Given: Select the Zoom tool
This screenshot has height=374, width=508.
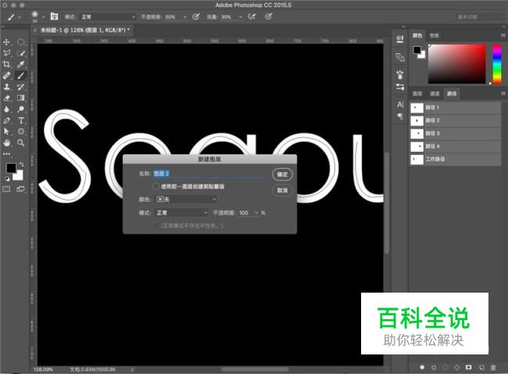Looking at the screenshot, I should point(21,142).
